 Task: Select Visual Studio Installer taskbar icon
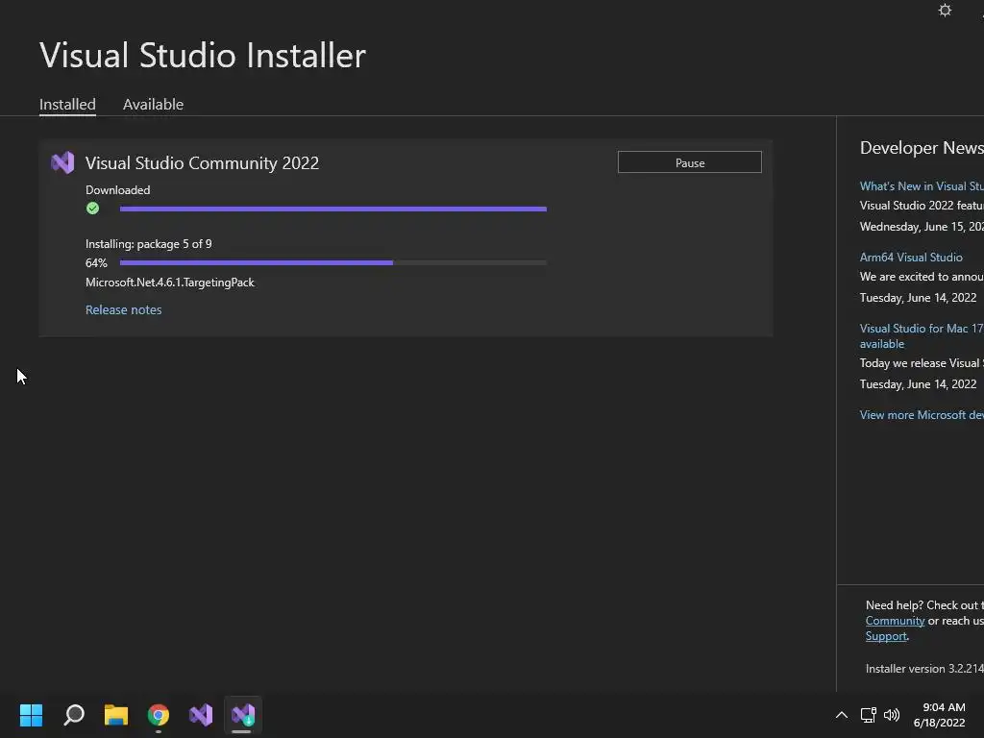243,715
